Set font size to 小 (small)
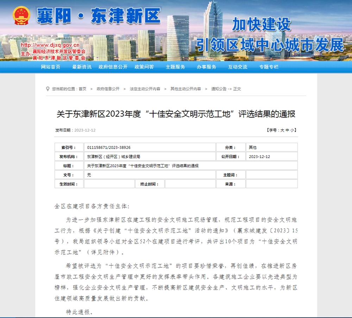The height and width of the screenshot is (318, 352). point(292,130)
